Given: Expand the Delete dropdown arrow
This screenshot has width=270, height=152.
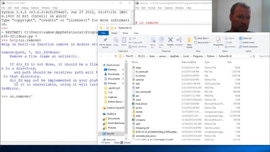Looking at the screenshot, I should pos(170,47).
